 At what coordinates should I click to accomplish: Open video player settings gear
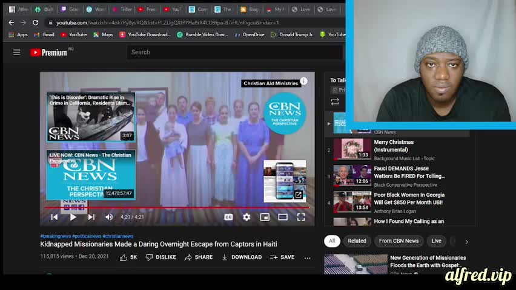pos(246,217)
